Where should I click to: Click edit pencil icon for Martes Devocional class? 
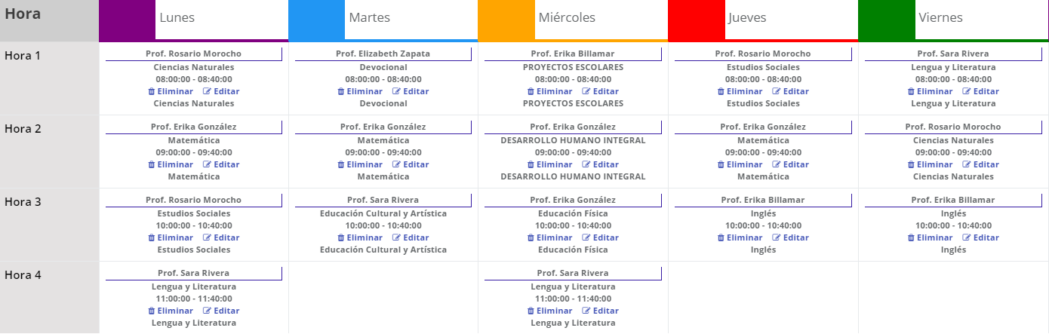[396, 91]
